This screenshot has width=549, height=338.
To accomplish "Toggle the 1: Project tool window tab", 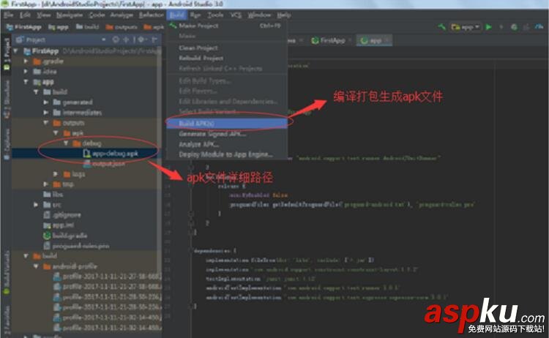I will click(7, 54).
